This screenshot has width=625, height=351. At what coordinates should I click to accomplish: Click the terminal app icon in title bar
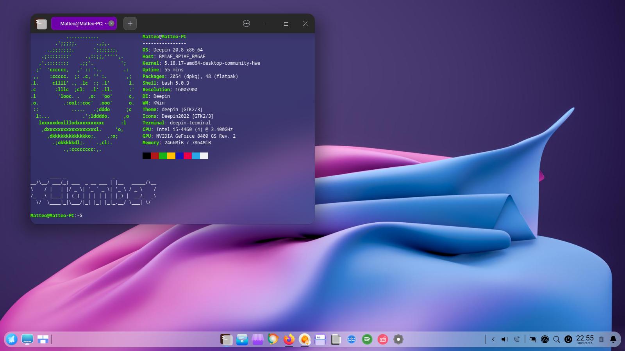pyautogui.click(x=41, y=24)
